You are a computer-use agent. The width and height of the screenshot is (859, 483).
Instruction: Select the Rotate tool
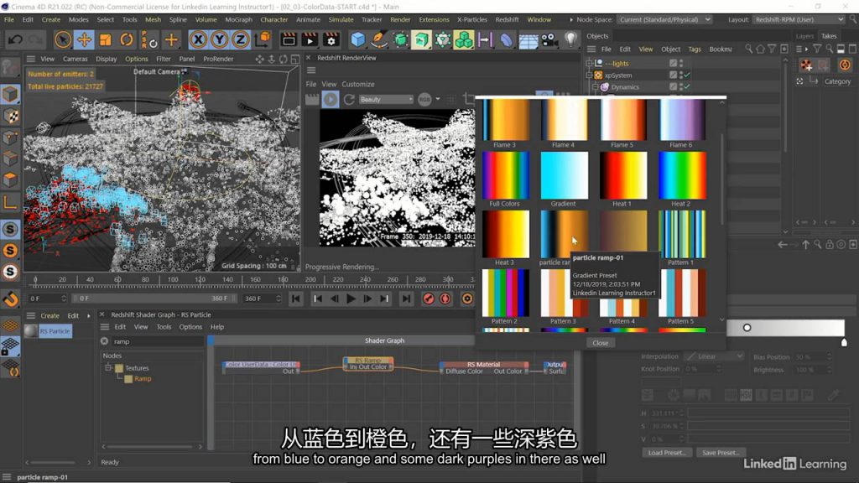pyautogui.click(x=127, y=39)
